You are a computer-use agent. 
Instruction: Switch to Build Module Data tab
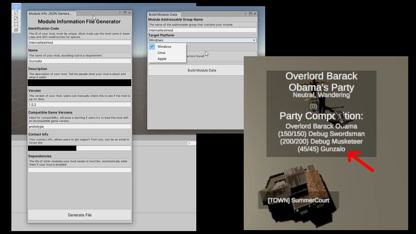163,14
